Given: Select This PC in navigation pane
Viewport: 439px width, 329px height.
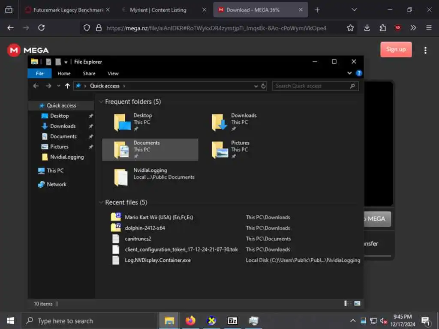Looking at the screenshot, I should click(x=55, y=170).
